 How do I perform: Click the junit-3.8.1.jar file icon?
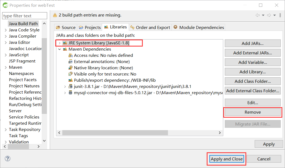point(70,86)
